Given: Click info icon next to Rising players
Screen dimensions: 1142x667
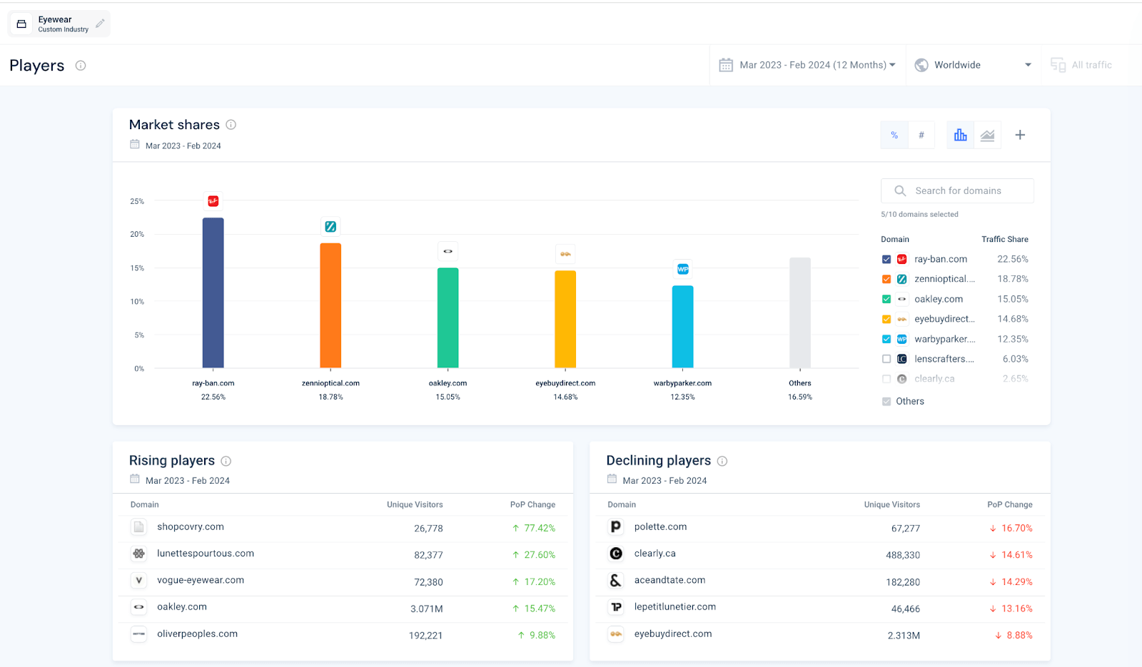Looking at the screenshot, I should click(x=226, y=461).
